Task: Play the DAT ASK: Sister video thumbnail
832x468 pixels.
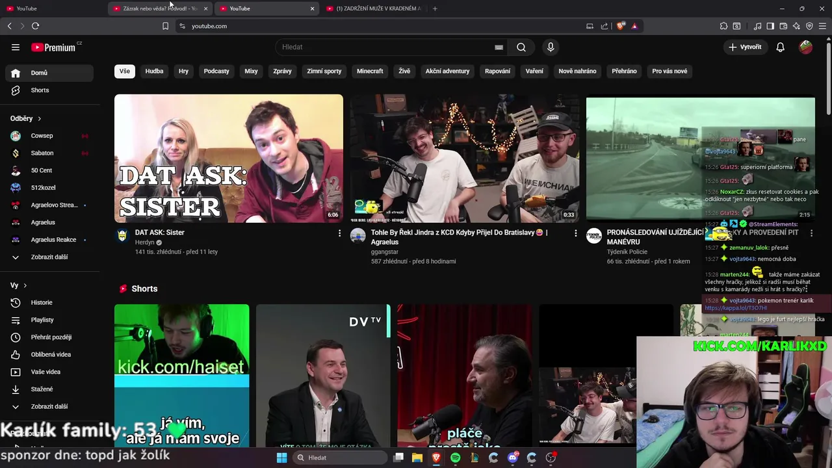Action: point(229,159)
